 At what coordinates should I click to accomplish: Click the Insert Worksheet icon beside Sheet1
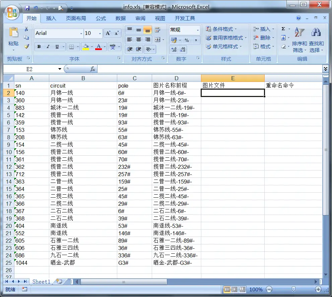click(x=59, y=281)
